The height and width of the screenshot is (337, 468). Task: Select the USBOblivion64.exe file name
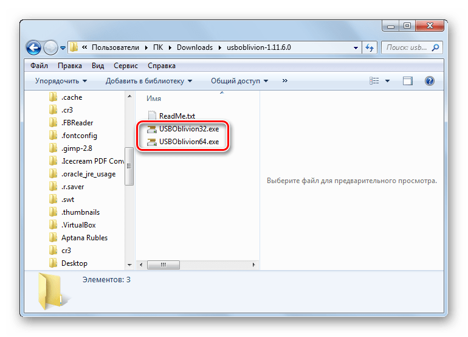(x=189, y=142)
